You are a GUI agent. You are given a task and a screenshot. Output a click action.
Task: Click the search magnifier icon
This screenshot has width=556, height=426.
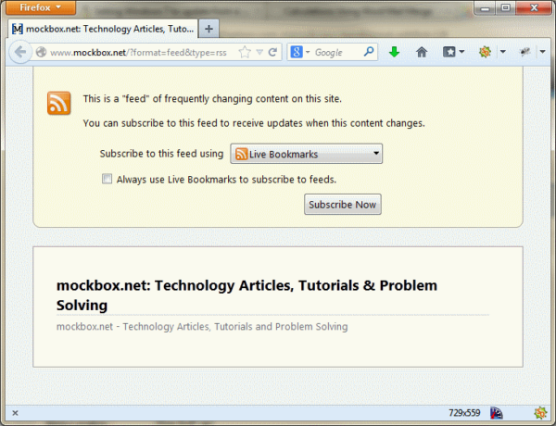coord(369,52)
